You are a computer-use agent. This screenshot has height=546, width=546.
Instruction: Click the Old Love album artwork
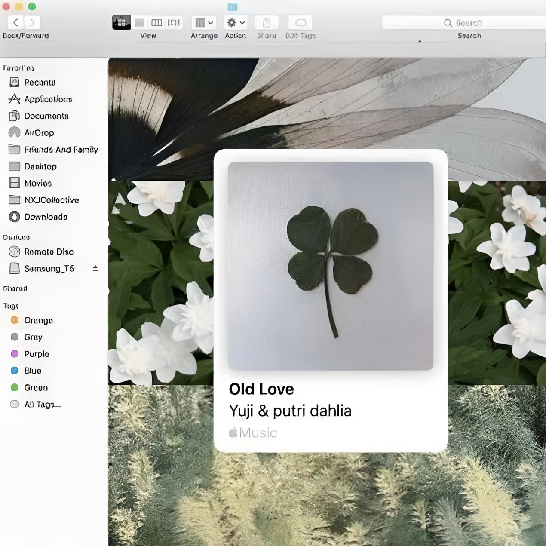click(x=331, y=266)
